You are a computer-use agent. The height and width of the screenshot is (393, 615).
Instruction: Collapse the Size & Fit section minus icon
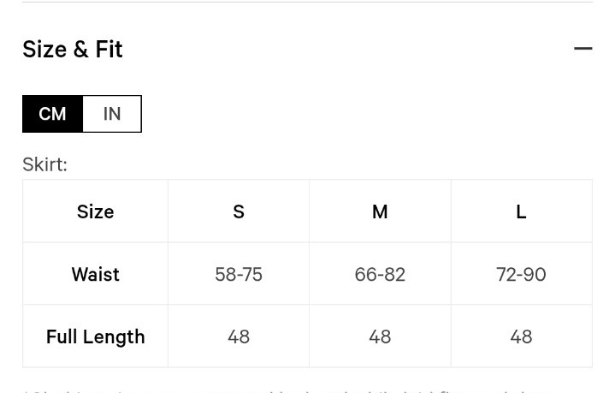pos(582,49)
